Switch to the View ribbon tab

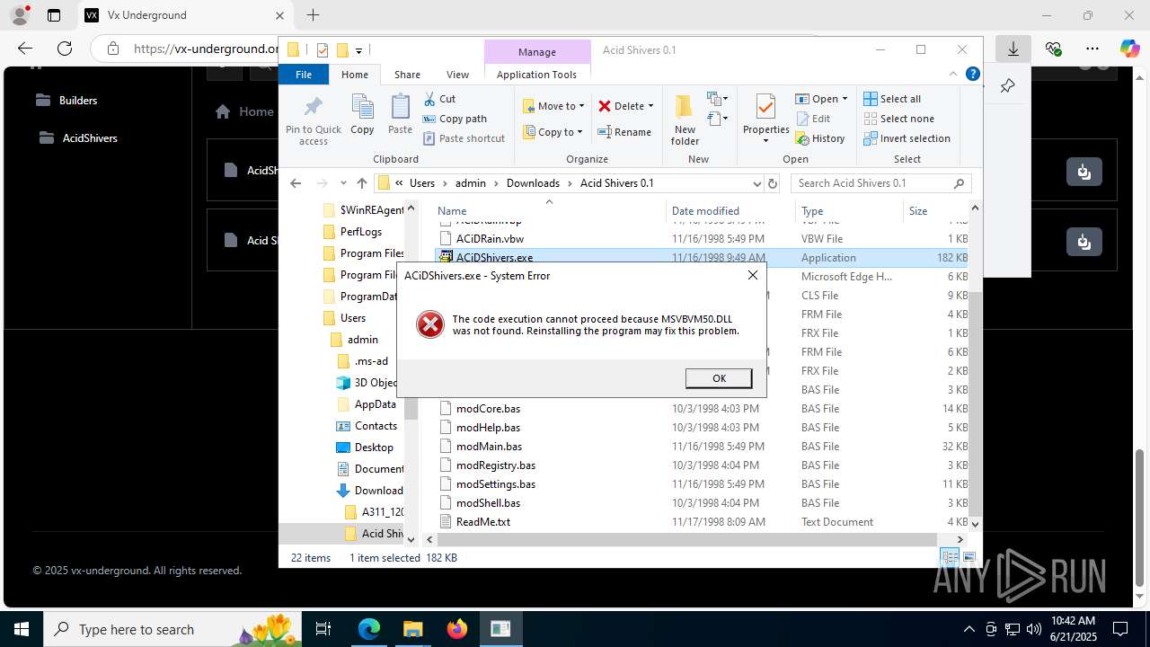click(457, 75)
